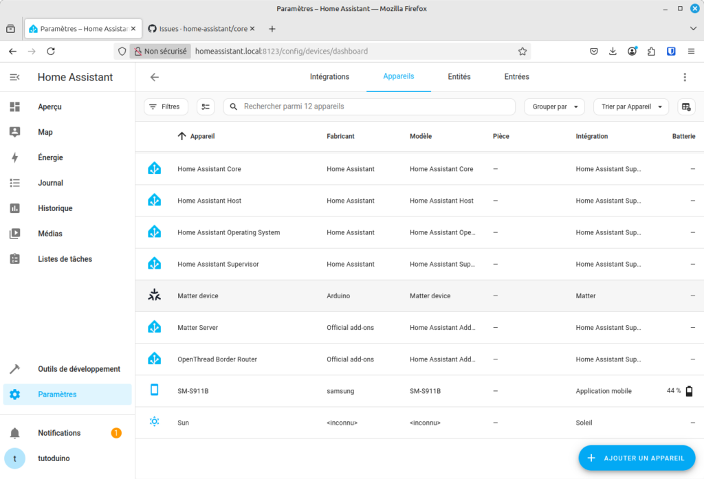
Task: Open Firefox recent browsing view button
Action: point(11,29)
